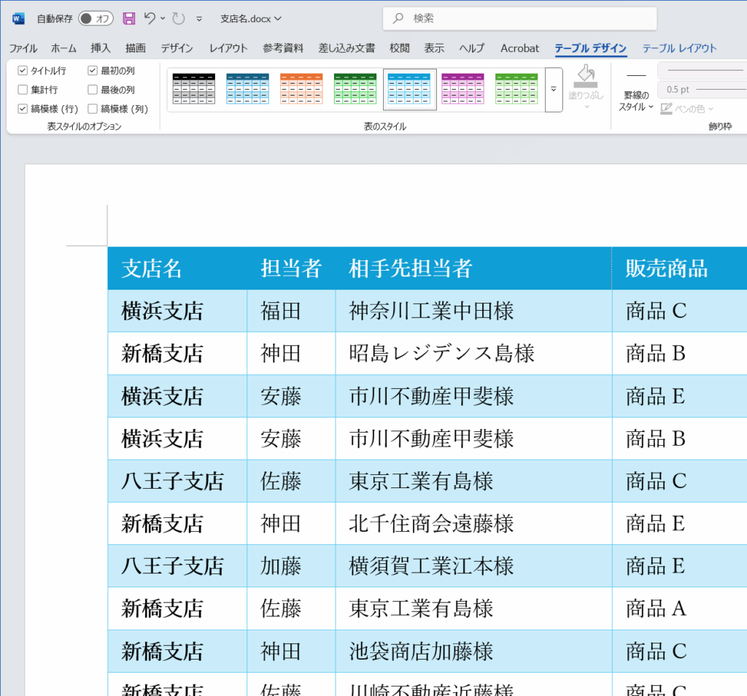Click the Save icon in title bar
747x696 pixels.
pyautogui.click(x=129, y=18)
